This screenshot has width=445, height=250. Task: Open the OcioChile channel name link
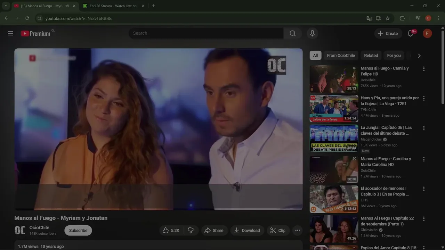pyautogui.click(x=39, y=227)
